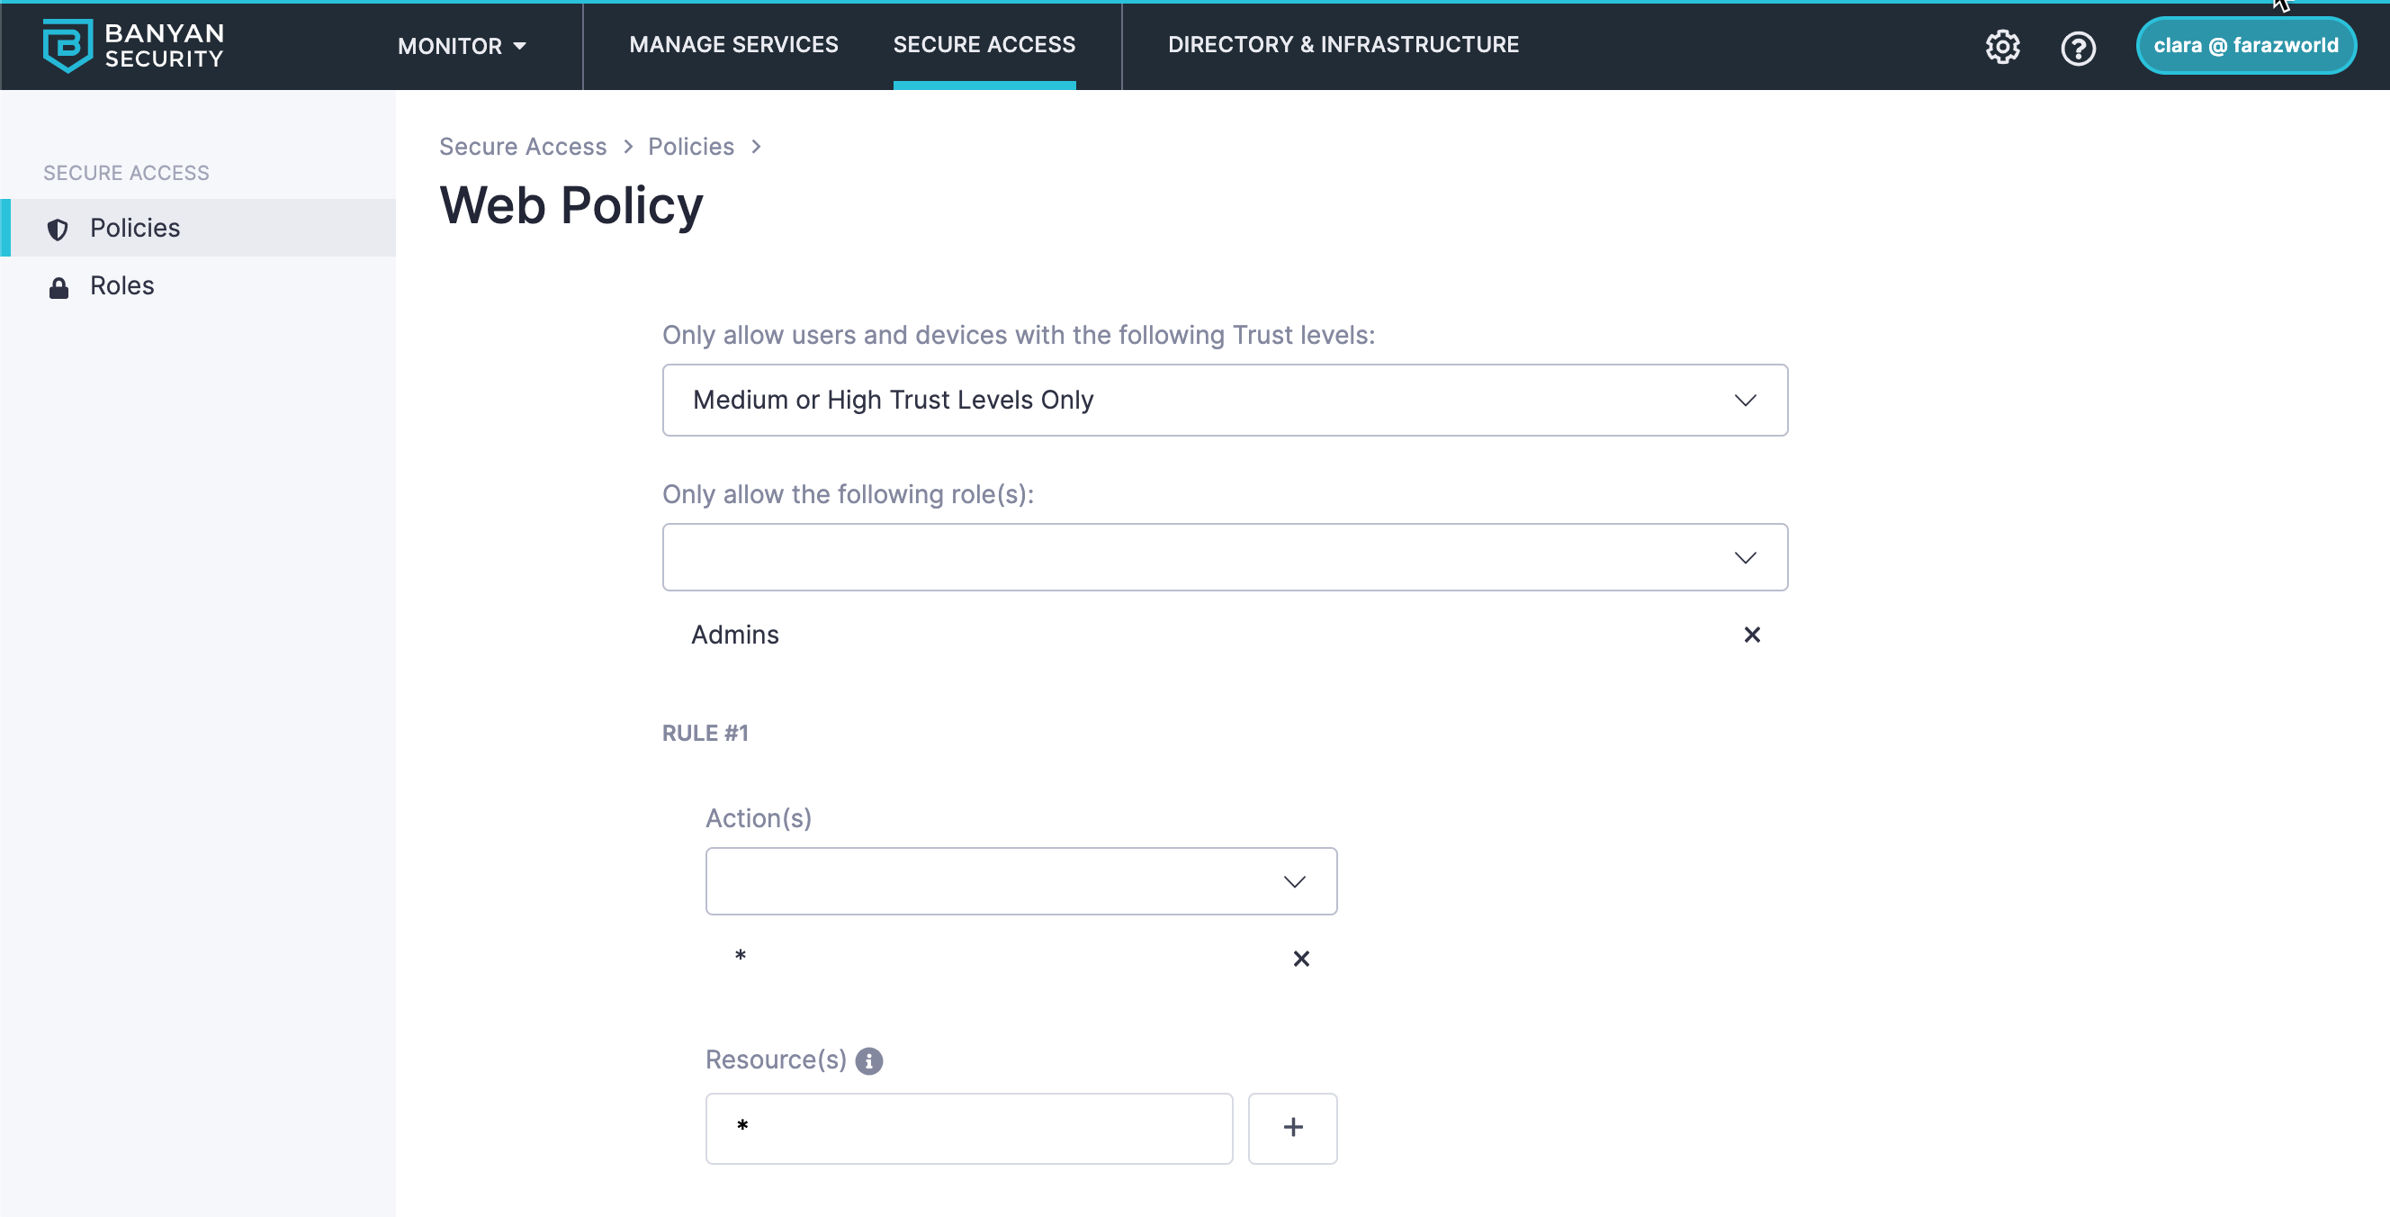Add resource with the plus button
2390x1217 pixels.
[1291, 1128]
